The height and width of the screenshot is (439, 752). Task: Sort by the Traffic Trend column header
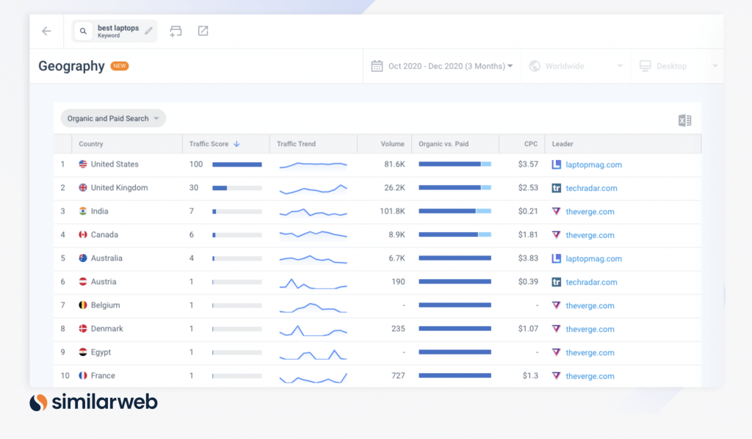coord(296,144)
